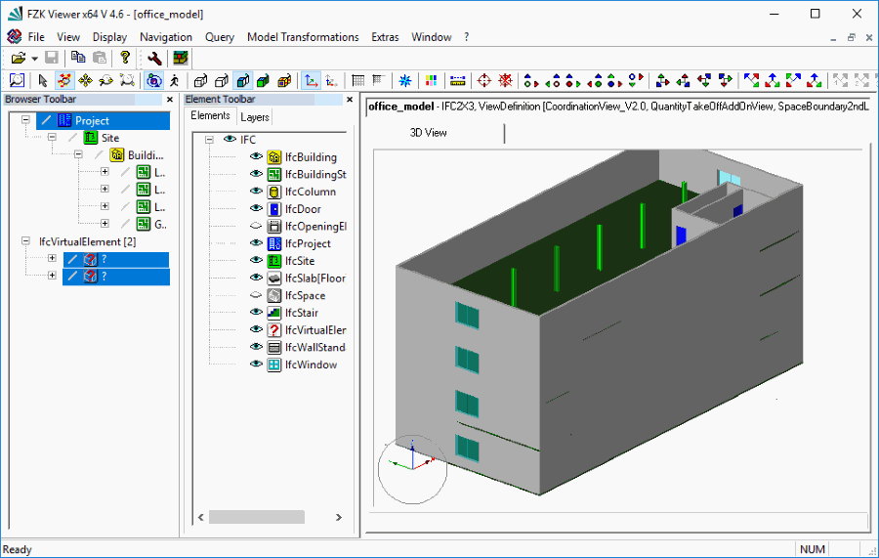879x558 pixels.
Task: Select the IfcProject label in element list
Action: click(x=308, y=243)
